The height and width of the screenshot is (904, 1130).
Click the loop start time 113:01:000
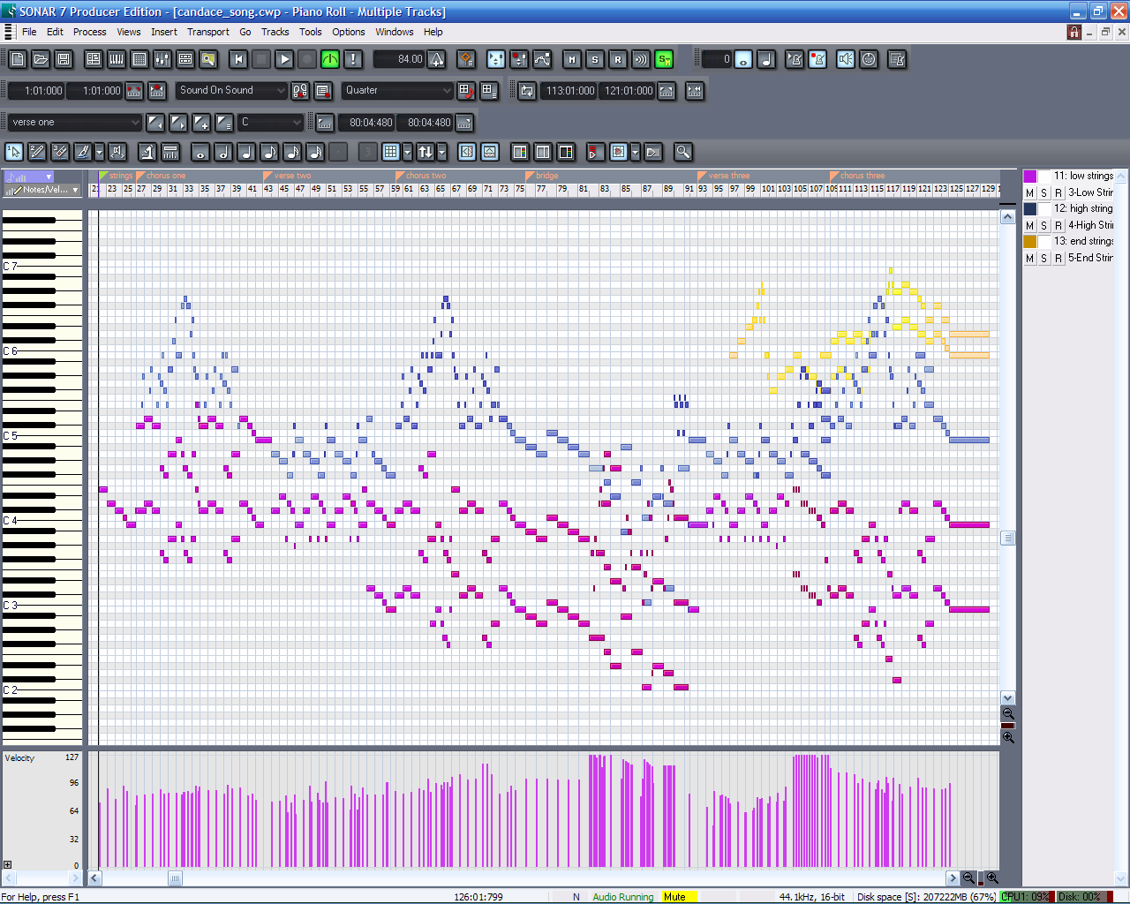[569, 91]
